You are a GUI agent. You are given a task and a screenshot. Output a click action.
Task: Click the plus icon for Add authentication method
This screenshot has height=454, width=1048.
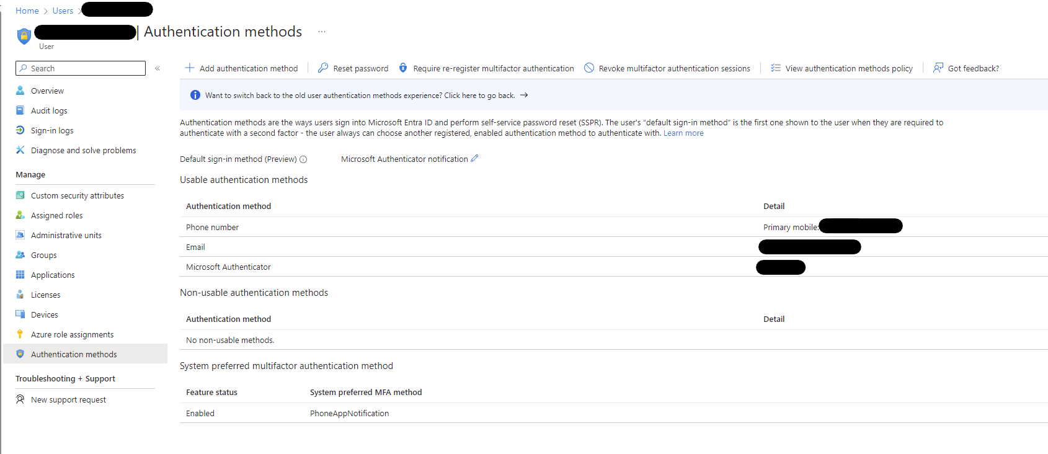pos(190,68)
